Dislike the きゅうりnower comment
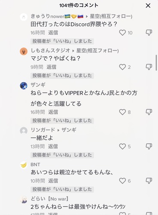Screen dimensions: 158x215 (x=149, y=33)
